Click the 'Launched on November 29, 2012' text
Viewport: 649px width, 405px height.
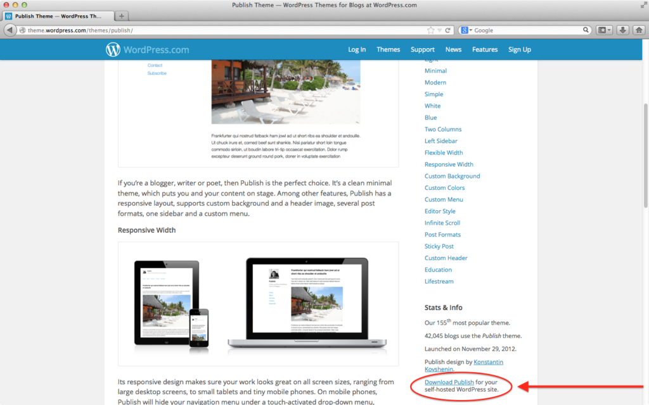[470, 349]
